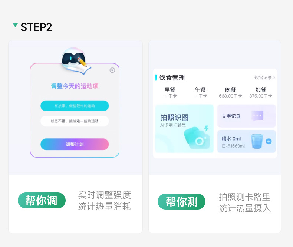Image resolution: width=293 pixels, height=247 pixels.
Task: Click the green 帮你调 badge
Action: pyautogui.click(x=42, y=201)
